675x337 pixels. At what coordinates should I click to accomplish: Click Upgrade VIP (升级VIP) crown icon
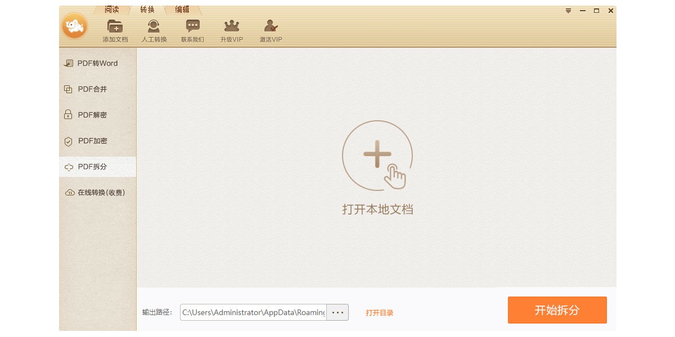click(x=231, y=27)
